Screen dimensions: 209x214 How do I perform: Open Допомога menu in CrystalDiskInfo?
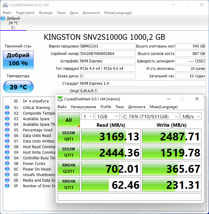pos(91,13)
